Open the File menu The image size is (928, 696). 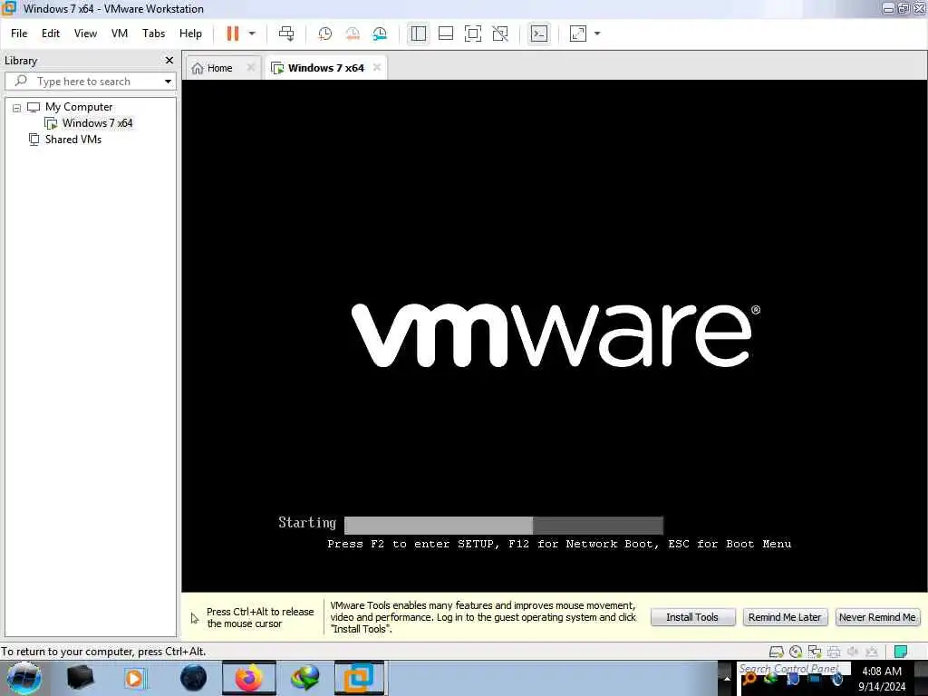coord(19,34)
